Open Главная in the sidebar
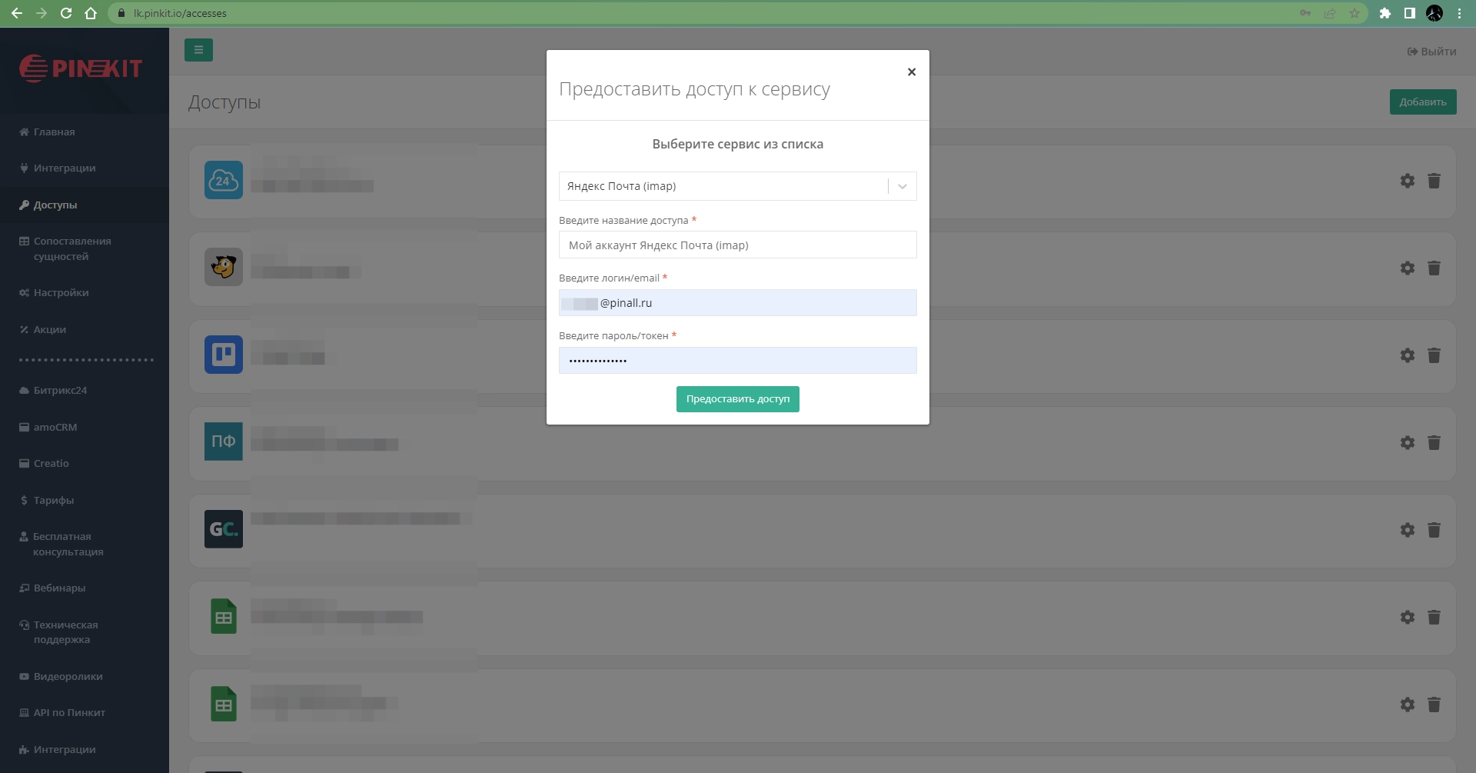1476x773 pixels. [54, 132]
